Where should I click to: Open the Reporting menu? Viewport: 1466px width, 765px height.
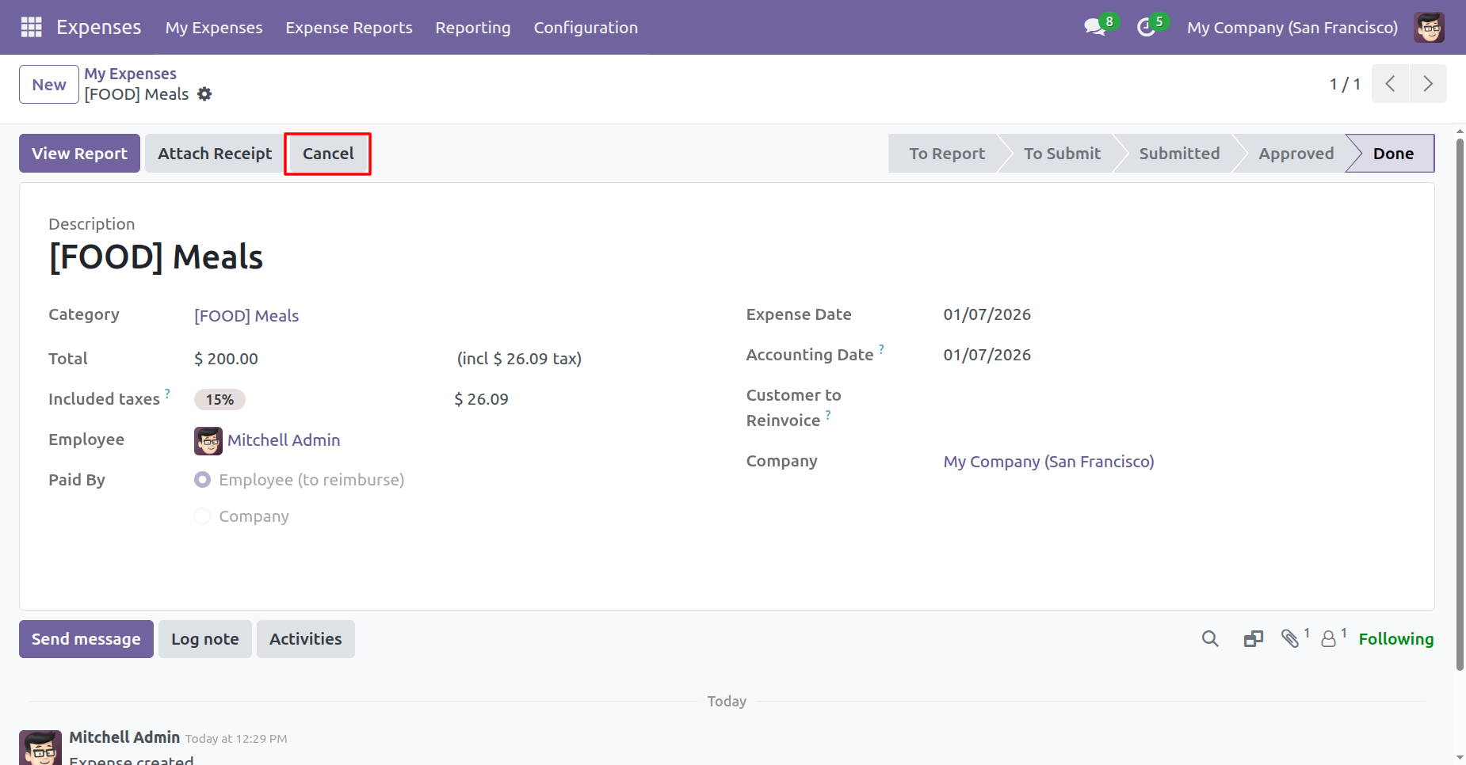[472, 28]
